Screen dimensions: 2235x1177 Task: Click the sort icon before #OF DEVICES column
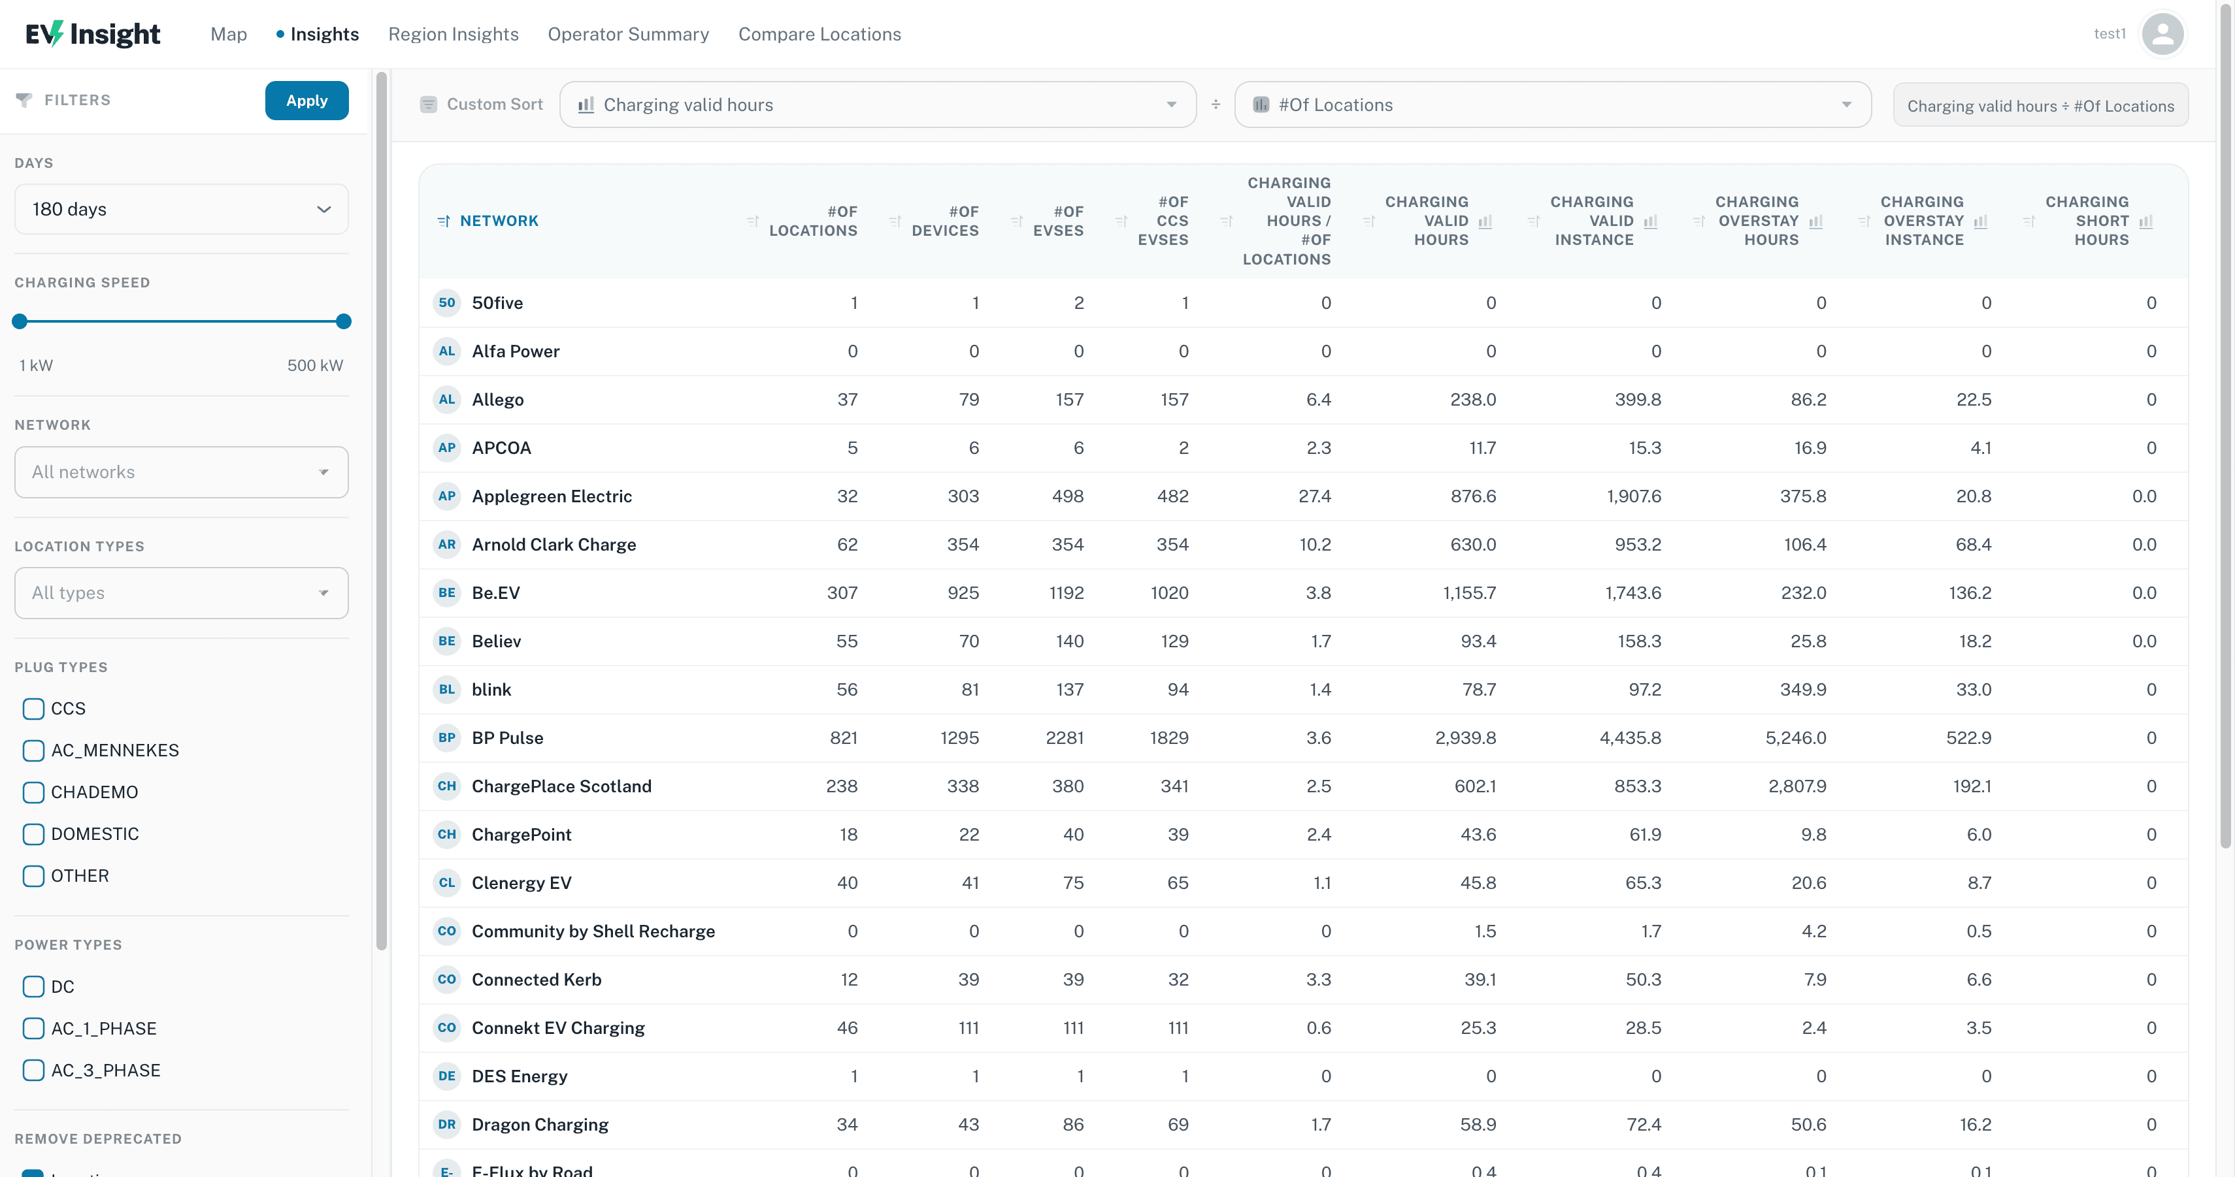[895, 221]
